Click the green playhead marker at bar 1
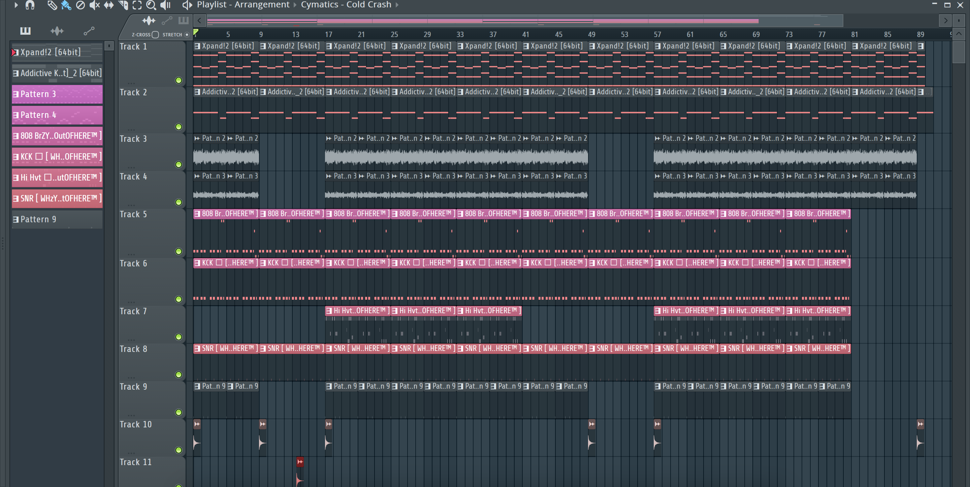 [x=196, y=32]
